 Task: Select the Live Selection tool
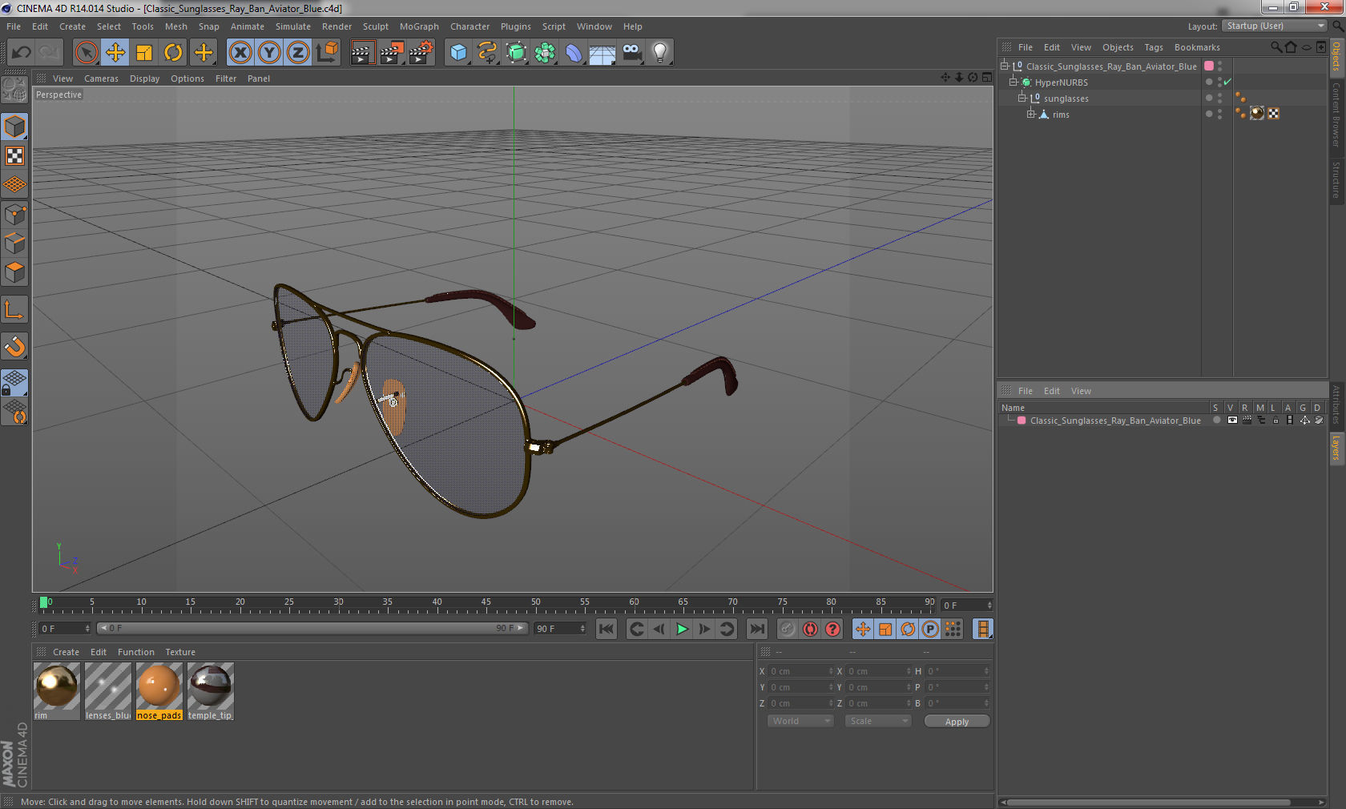click(x=86, y=53)
